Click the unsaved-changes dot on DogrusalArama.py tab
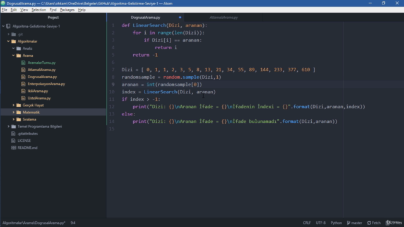 (180, 18)
